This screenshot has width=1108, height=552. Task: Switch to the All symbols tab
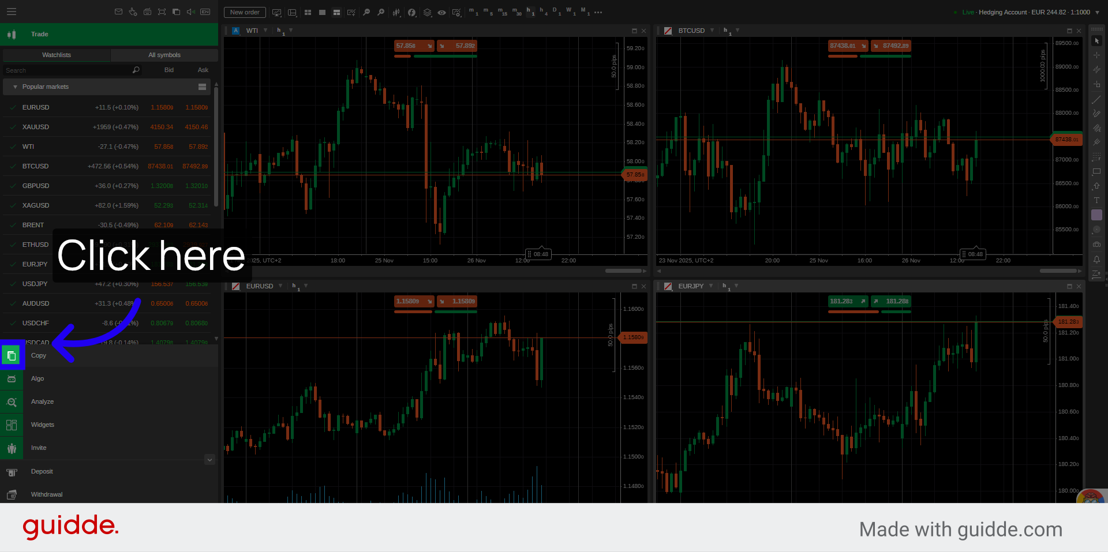pyautogui.click(x=163, y=55)
